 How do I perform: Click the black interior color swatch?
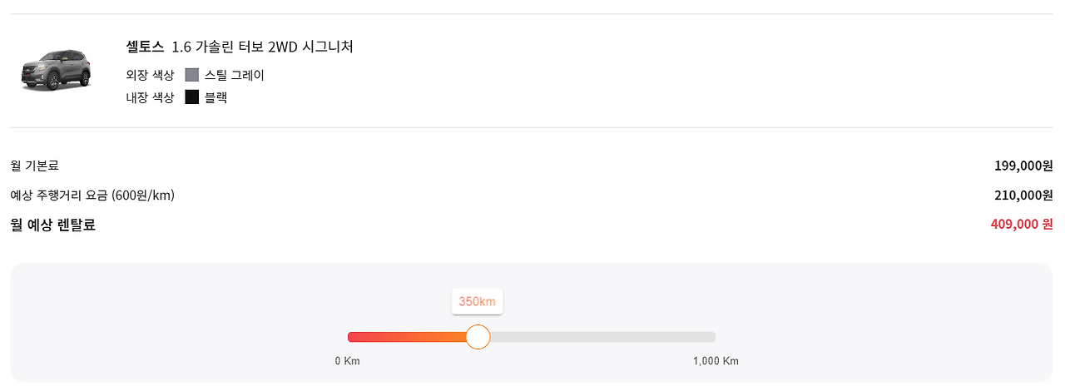point(192,97)
